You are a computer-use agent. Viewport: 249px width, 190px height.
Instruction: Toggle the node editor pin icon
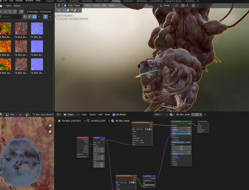pyautogui.click(x=205, y=114)
